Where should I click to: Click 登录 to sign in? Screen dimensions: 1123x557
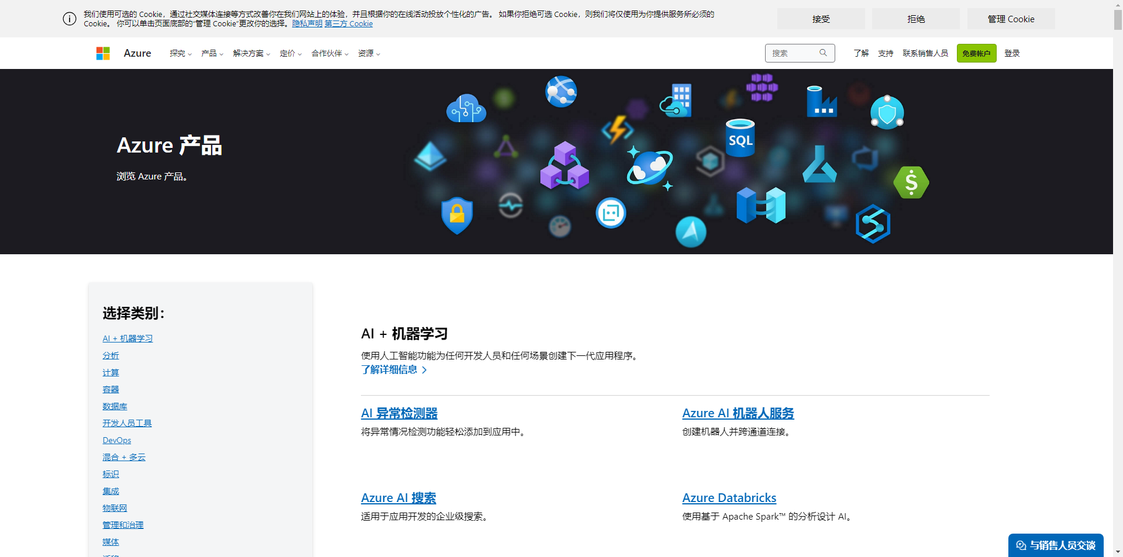point(1012,53)
